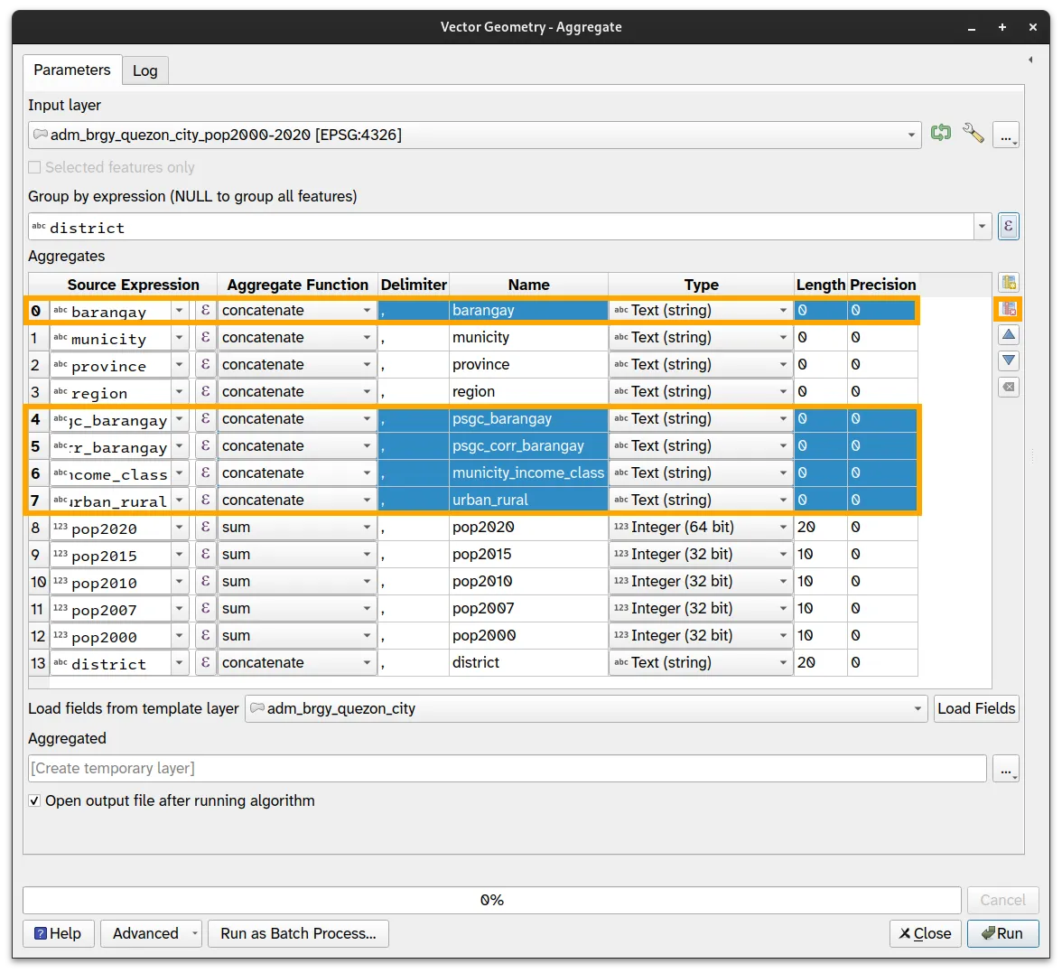The image size is (1062, 973).
Task: Select the Parameters tab
Action: point(72,70)
